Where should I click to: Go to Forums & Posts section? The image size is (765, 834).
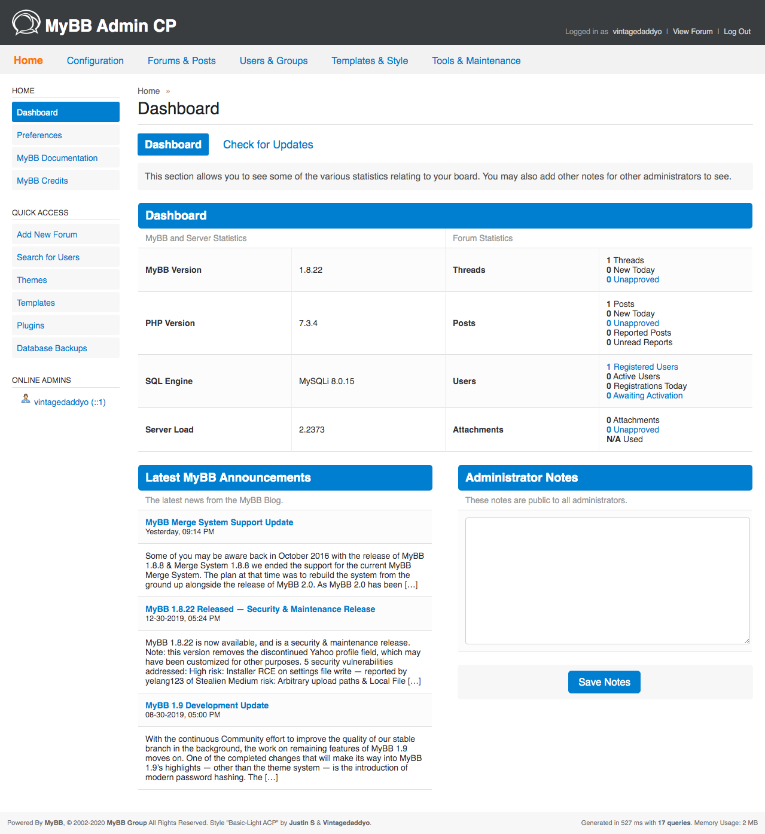pyautogui.click(x=181, y=60)
